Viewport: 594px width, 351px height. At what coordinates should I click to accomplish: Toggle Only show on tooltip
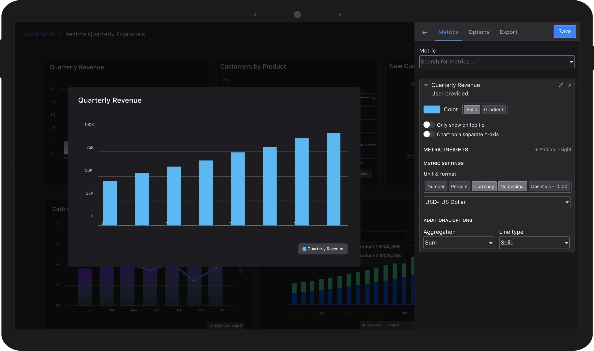pos(429,125)
